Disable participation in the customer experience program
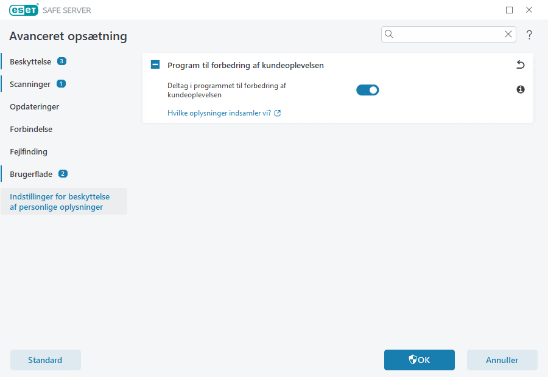548x377 pixels. (x=368, y=89)
